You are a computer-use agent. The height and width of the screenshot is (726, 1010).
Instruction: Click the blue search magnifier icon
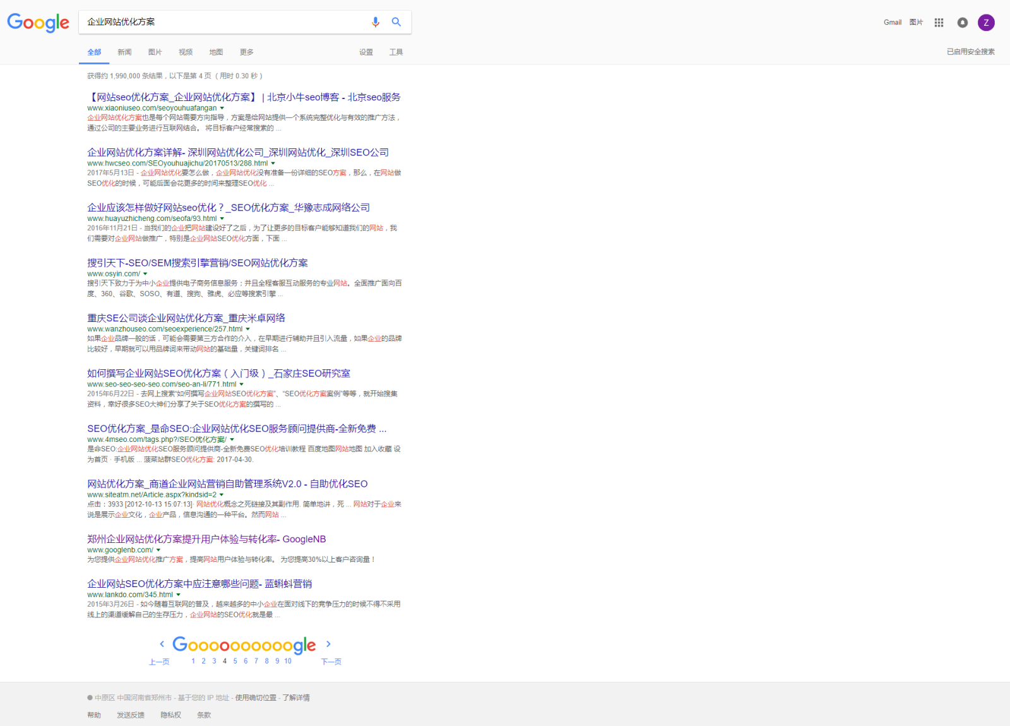[396, 22]
